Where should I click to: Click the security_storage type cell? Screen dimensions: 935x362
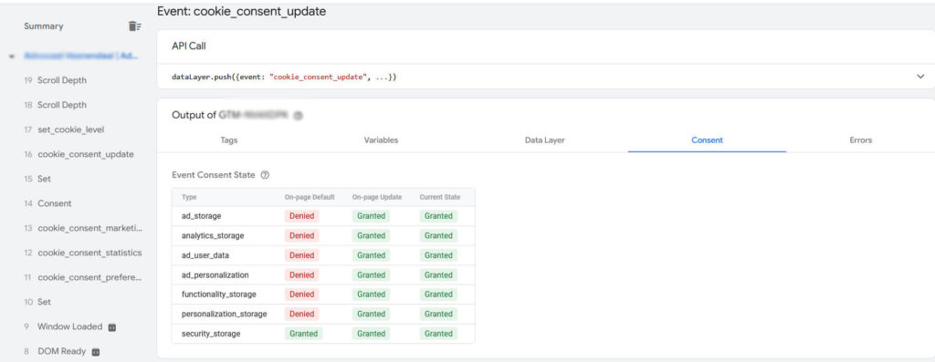click(x=211, y=334)
